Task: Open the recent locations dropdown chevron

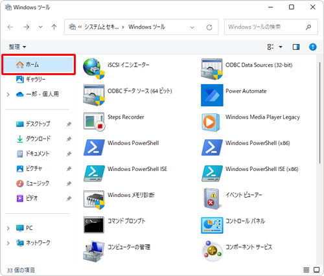Action: click(x=40, y=27)
